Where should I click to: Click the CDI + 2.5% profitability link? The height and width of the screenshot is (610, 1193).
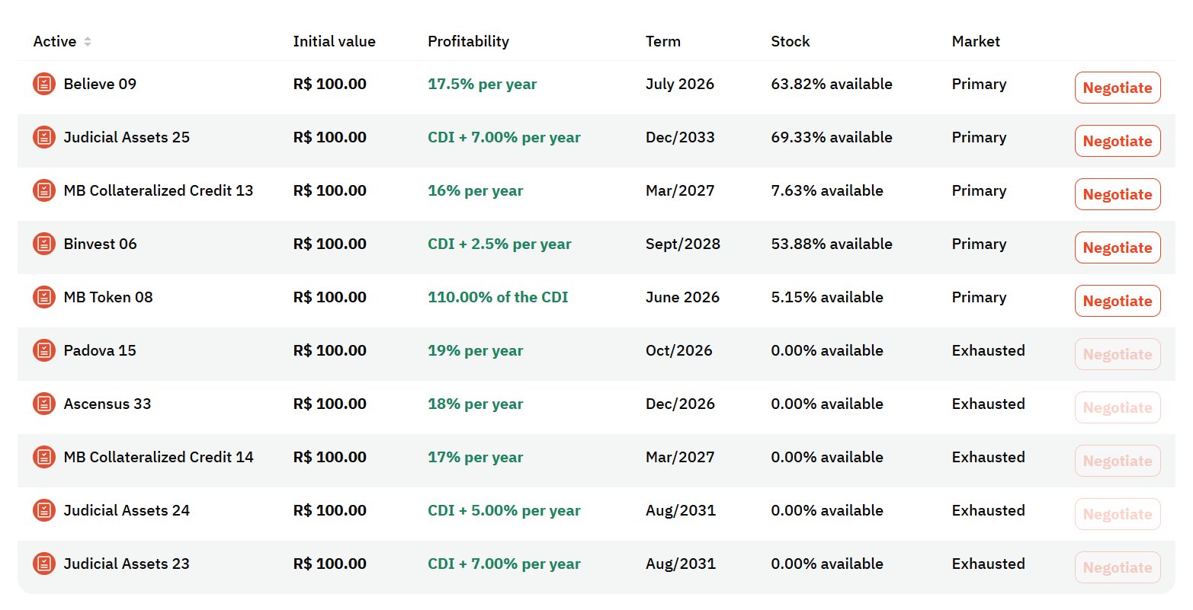pyautogui.click(x=499, y=244)
